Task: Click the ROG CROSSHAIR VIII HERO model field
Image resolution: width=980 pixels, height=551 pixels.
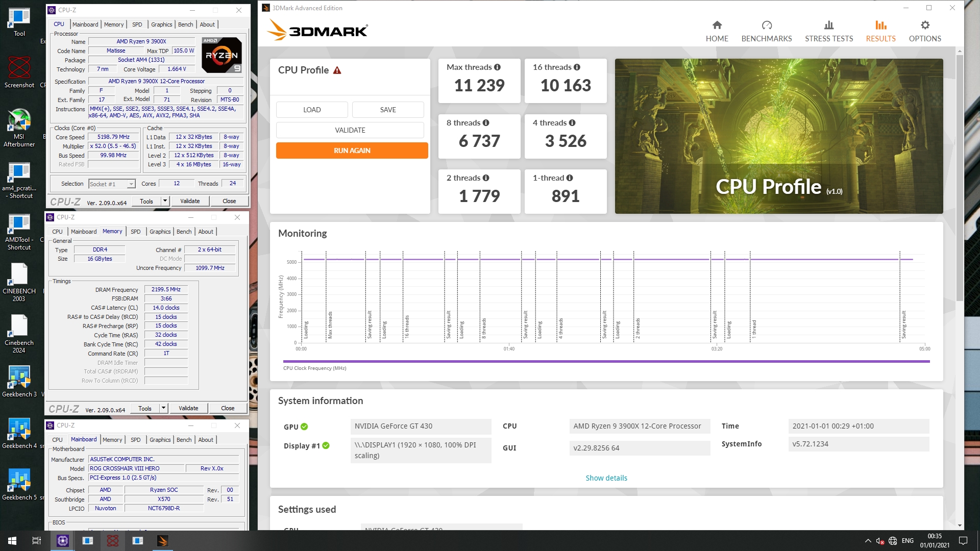Action: (136, 468)
